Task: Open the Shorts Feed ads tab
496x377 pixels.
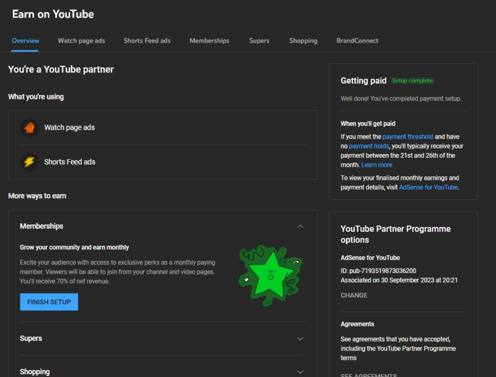Action: click(147, 41)
